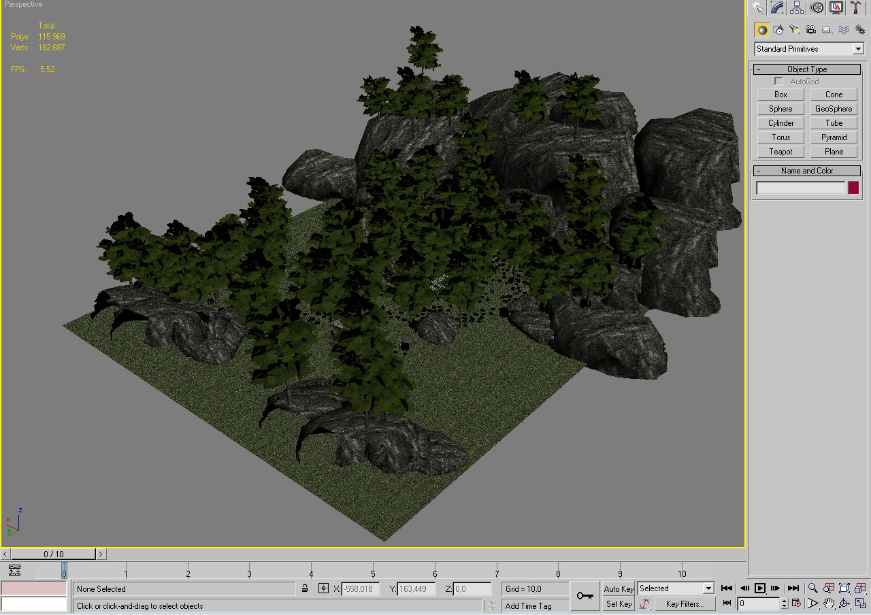Select the Cameras category icon

[x=810, y=30]
